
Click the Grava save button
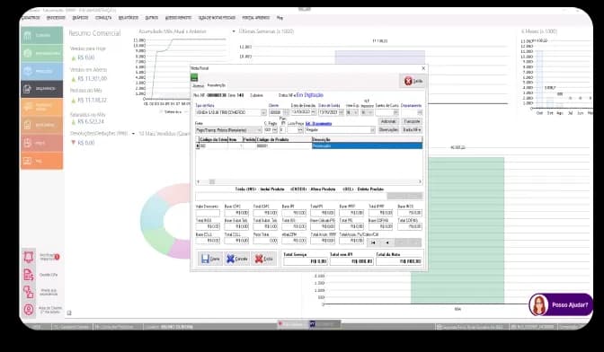click(x=210, y=259)
